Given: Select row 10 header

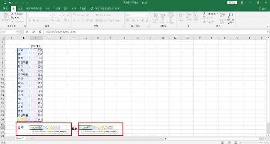Looking at the screenshot, I should pos(3,79).
